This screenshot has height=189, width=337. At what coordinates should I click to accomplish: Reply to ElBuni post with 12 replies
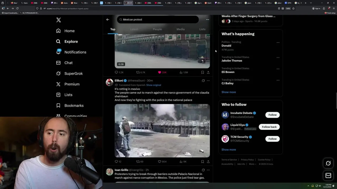[x=118, y=162]
